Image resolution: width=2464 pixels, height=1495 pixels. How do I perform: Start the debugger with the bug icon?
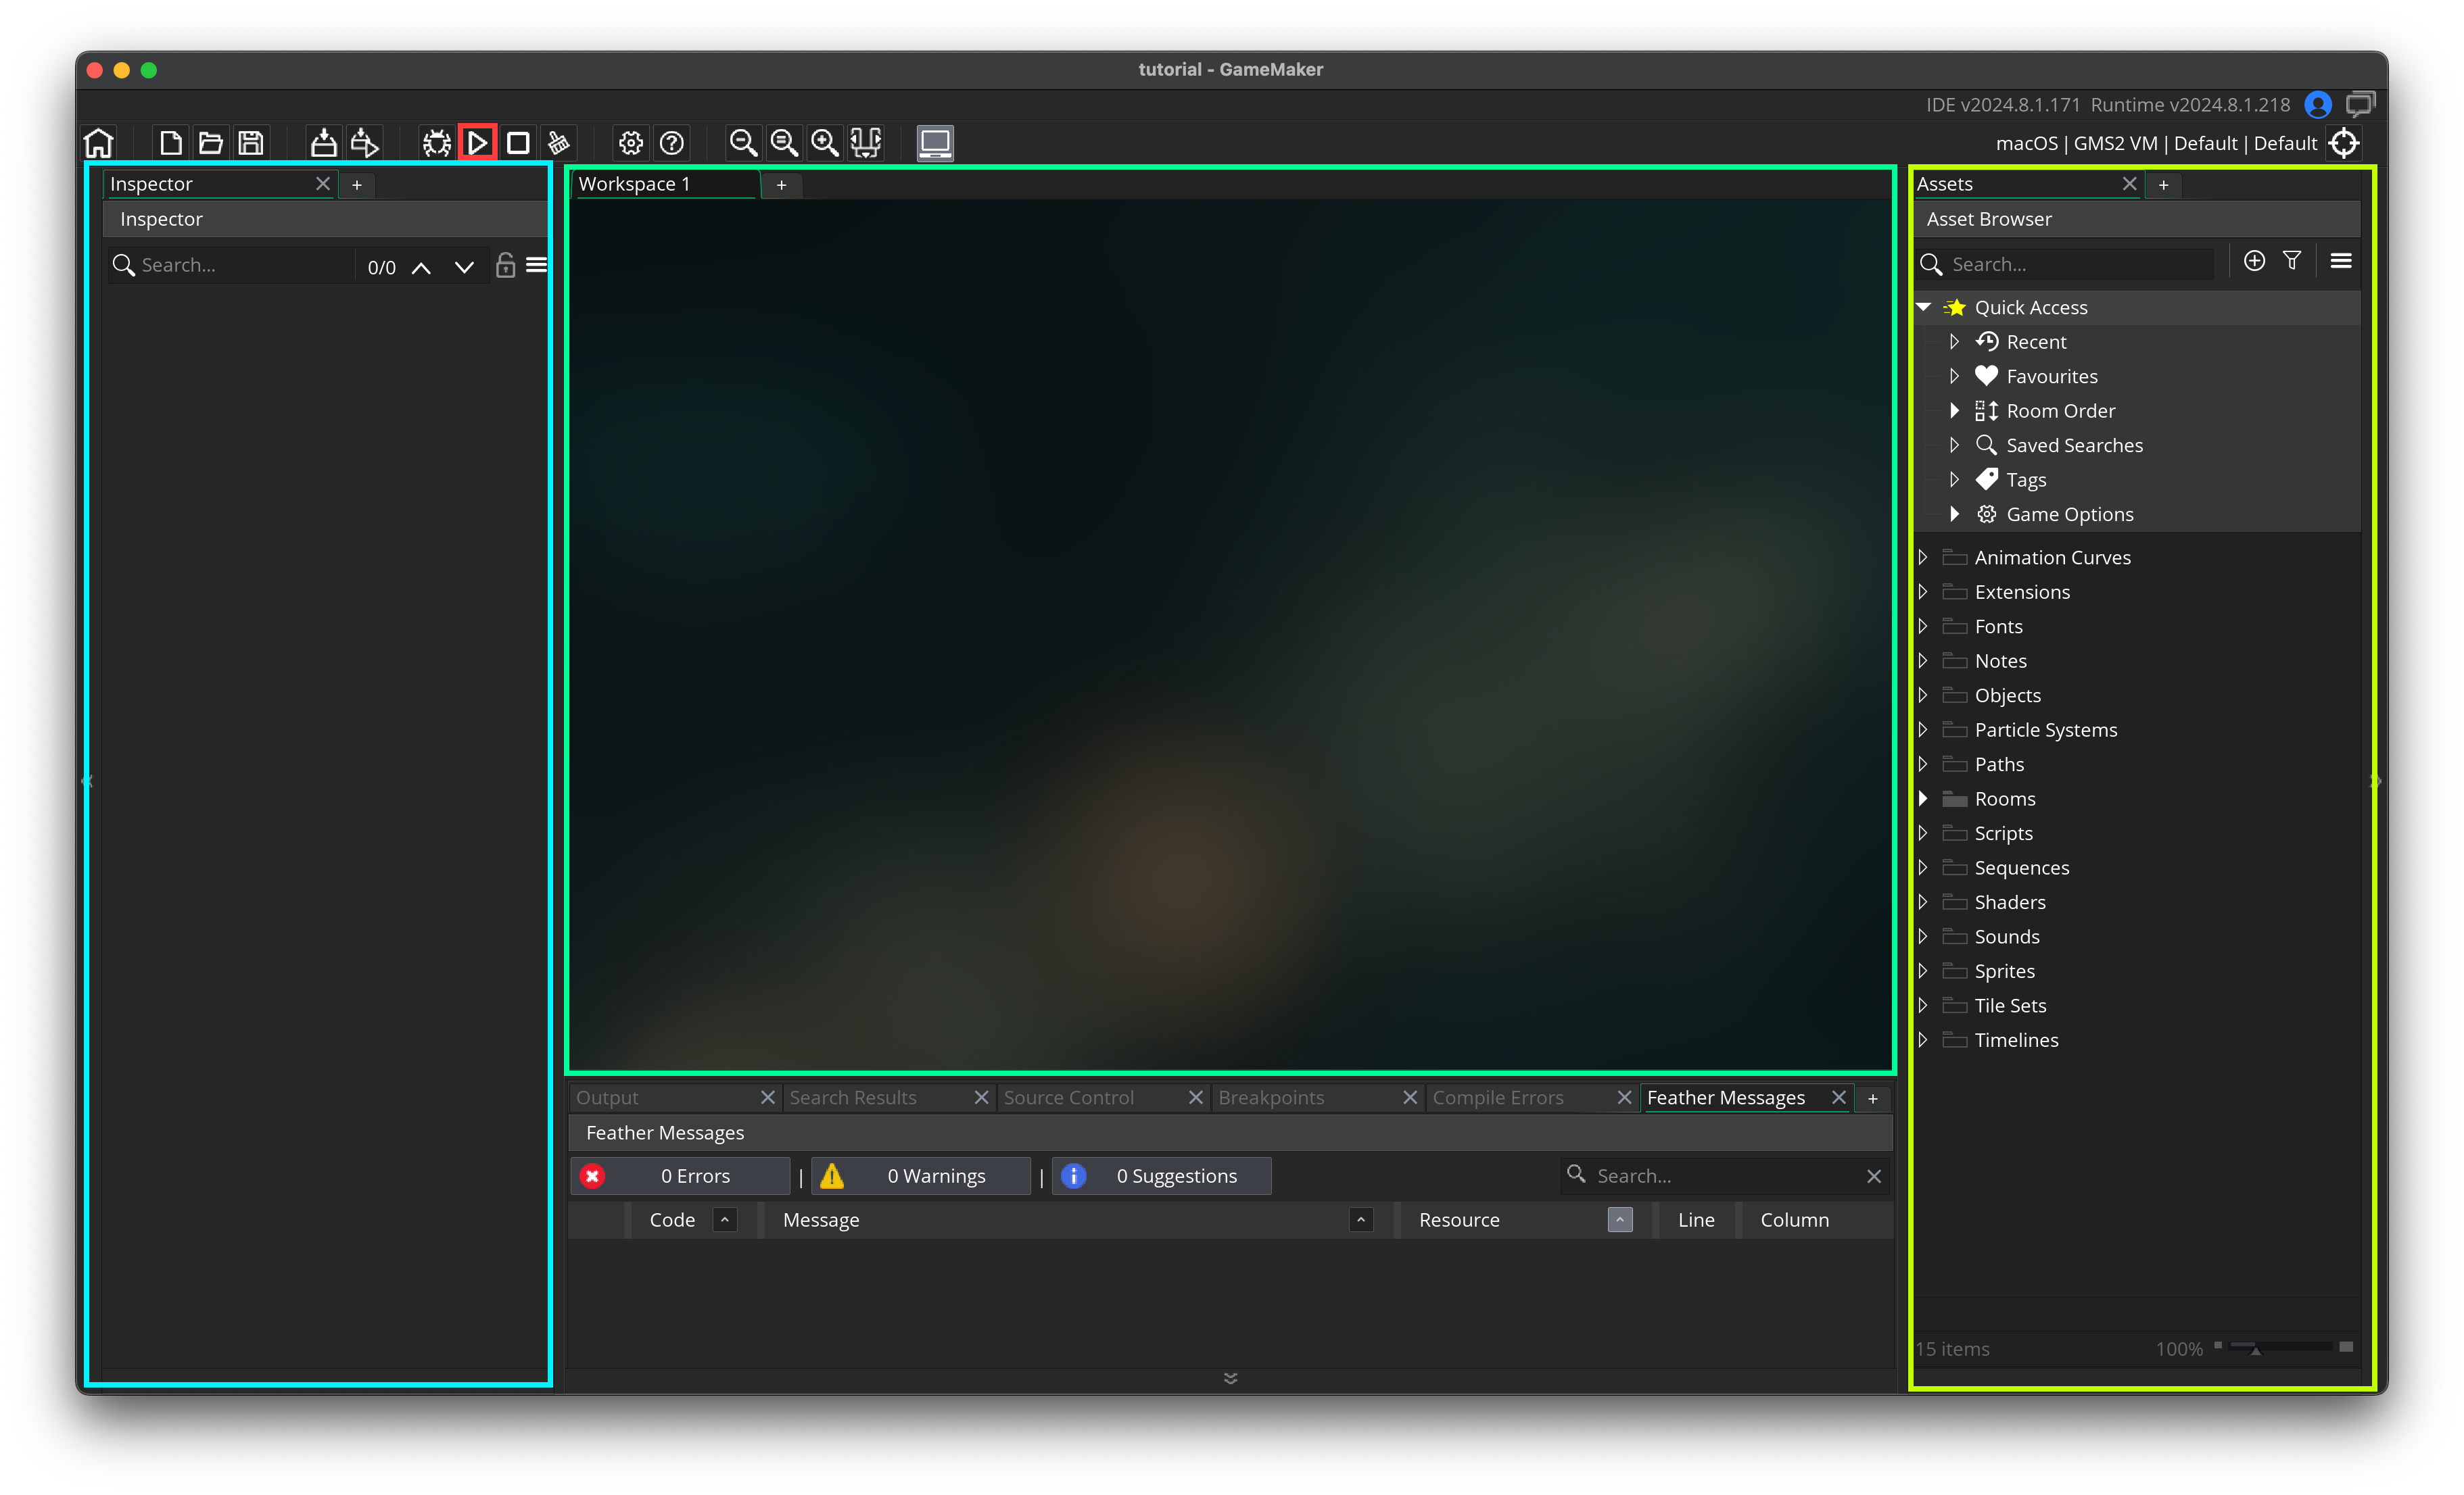[436, 143]
